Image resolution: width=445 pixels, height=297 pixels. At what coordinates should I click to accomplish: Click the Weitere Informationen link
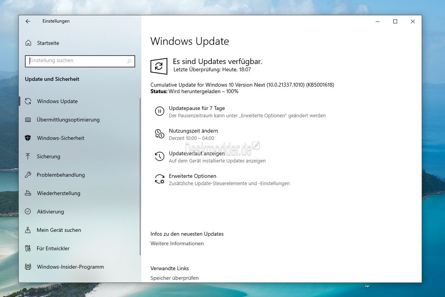[x=177, y=243]
